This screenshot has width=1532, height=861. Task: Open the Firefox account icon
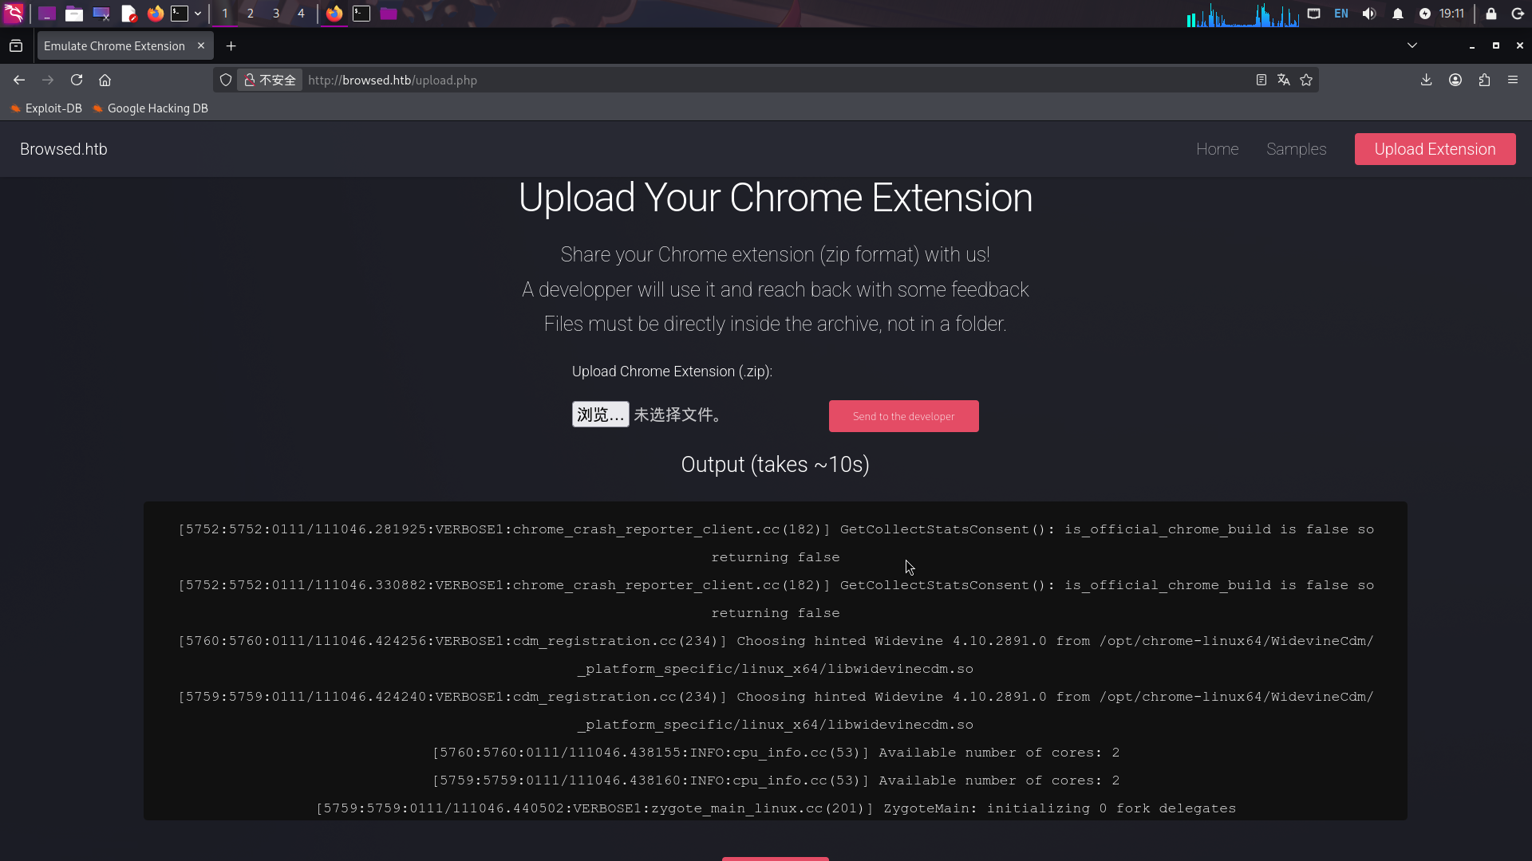[x=1455, y=80]
